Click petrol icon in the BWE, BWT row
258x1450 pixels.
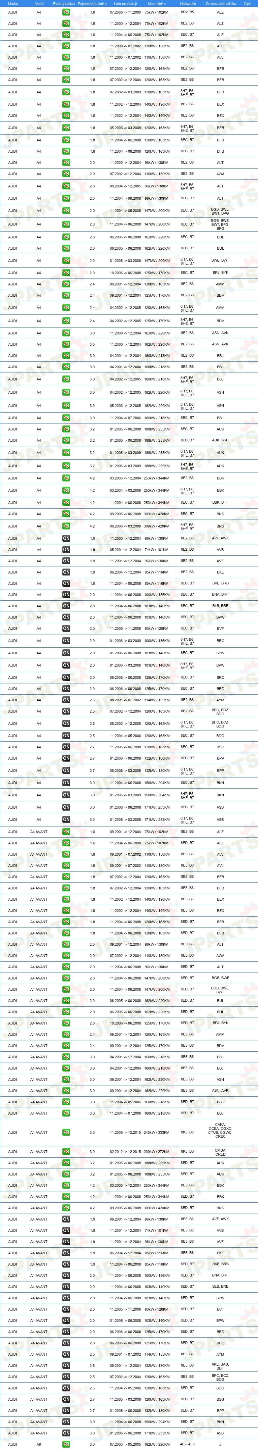point(66,261)
